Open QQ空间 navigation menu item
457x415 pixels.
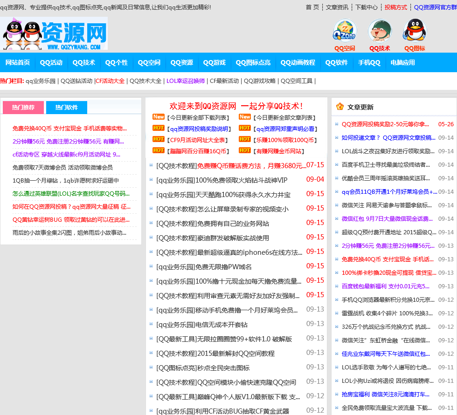(149, 62)
